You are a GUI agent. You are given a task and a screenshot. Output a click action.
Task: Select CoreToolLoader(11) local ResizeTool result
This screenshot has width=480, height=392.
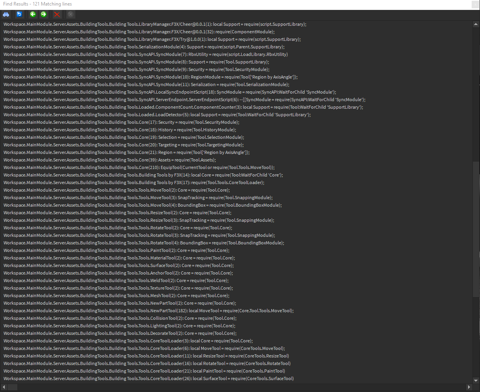click(146, 356)
